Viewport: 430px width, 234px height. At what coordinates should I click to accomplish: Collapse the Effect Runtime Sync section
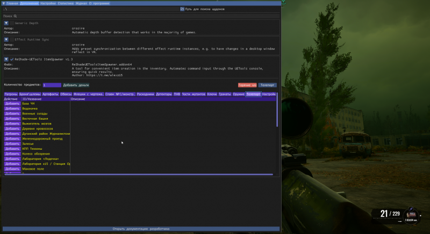[6, 40]
